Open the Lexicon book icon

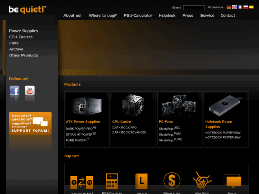(141, 181)
